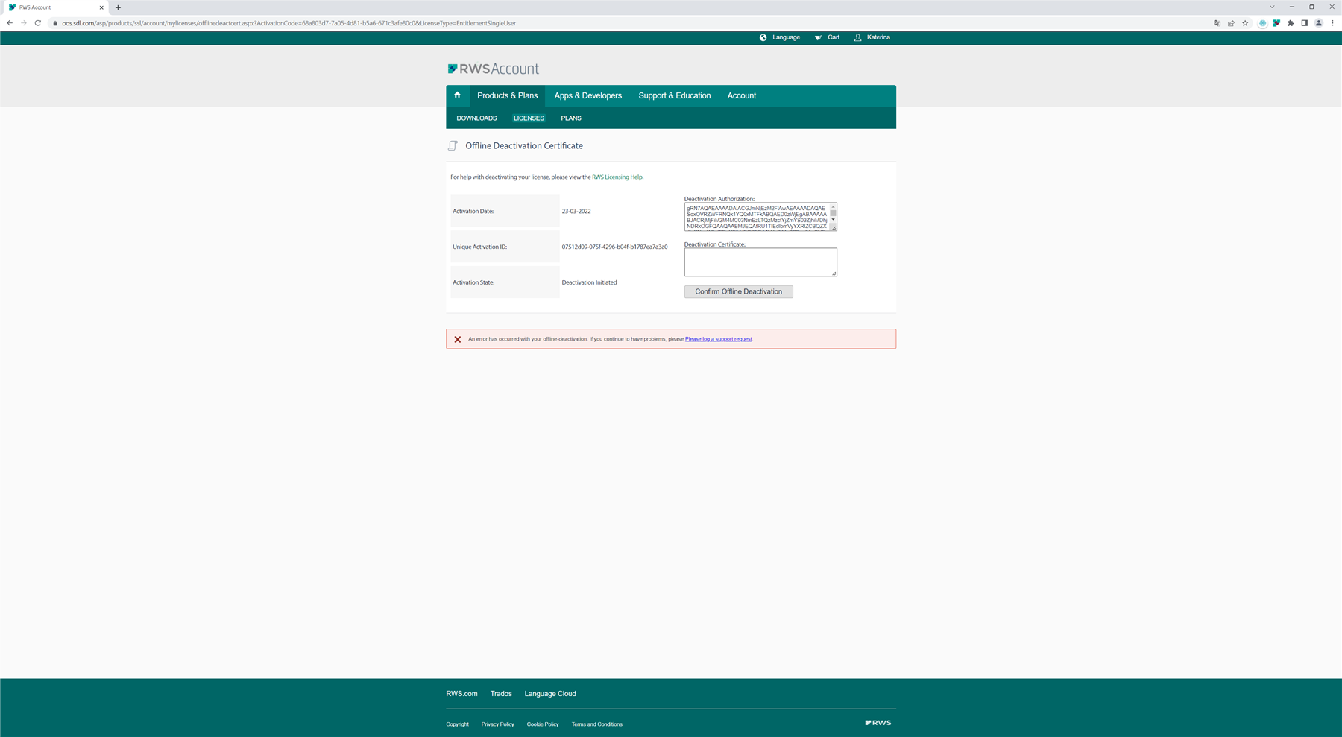1342x737 pixels.
Task: Open Language Cloud footer link
Action: coord(550,694)
